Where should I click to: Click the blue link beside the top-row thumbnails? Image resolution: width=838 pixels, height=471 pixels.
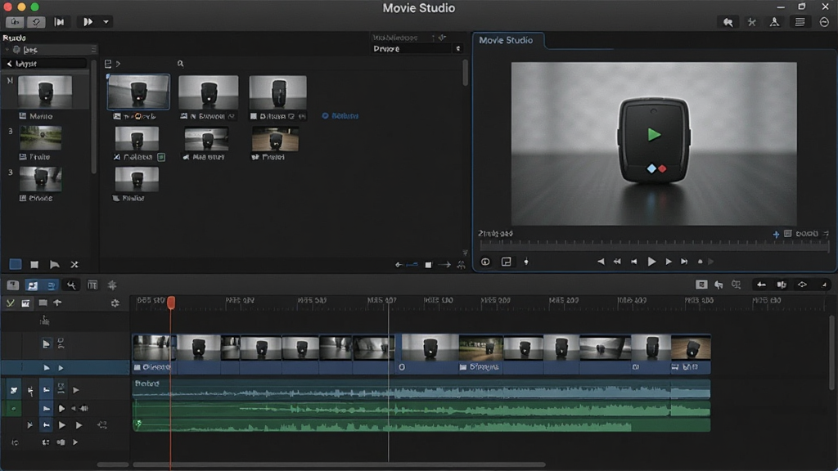[x=340, y=116]
